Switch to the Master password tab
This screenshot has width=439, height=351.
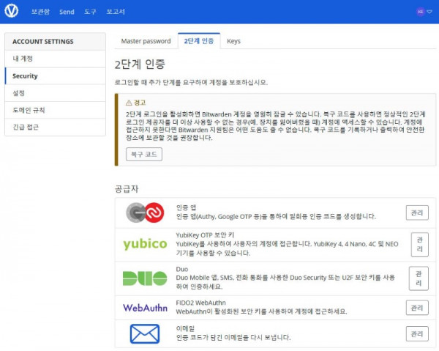[146, 41]
